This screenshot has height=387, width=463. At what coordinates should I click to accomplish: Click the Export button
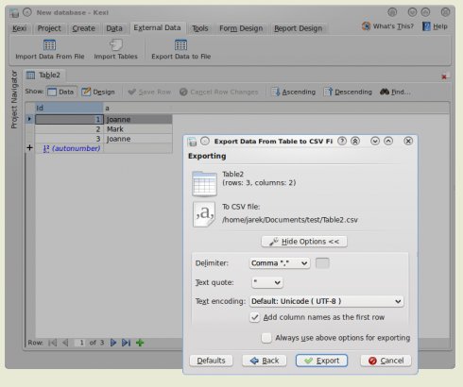click(x=321, y=361)
